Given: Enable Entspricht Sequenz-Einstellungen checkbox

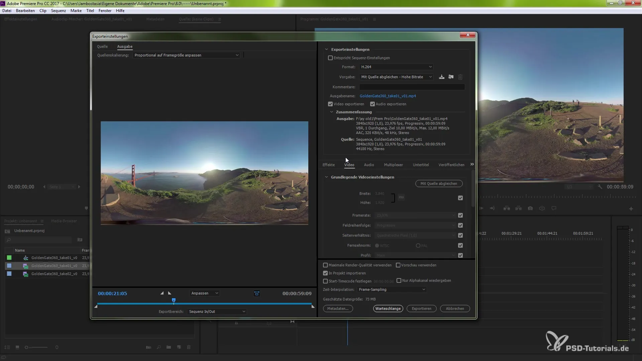Looking at the screenshot, I should coord(330,58).
